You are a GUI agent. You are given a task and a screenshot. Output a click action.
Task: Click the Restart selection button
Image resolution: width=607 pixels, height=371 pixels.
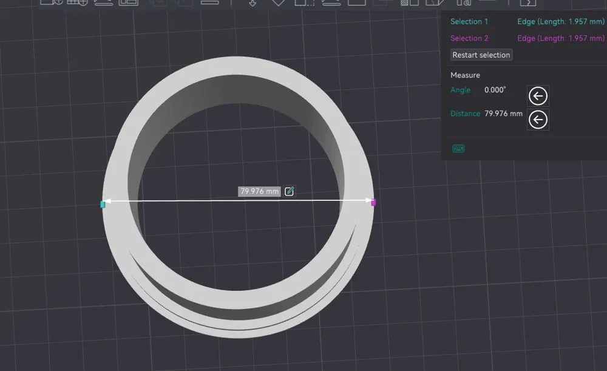tap(481, 55)
